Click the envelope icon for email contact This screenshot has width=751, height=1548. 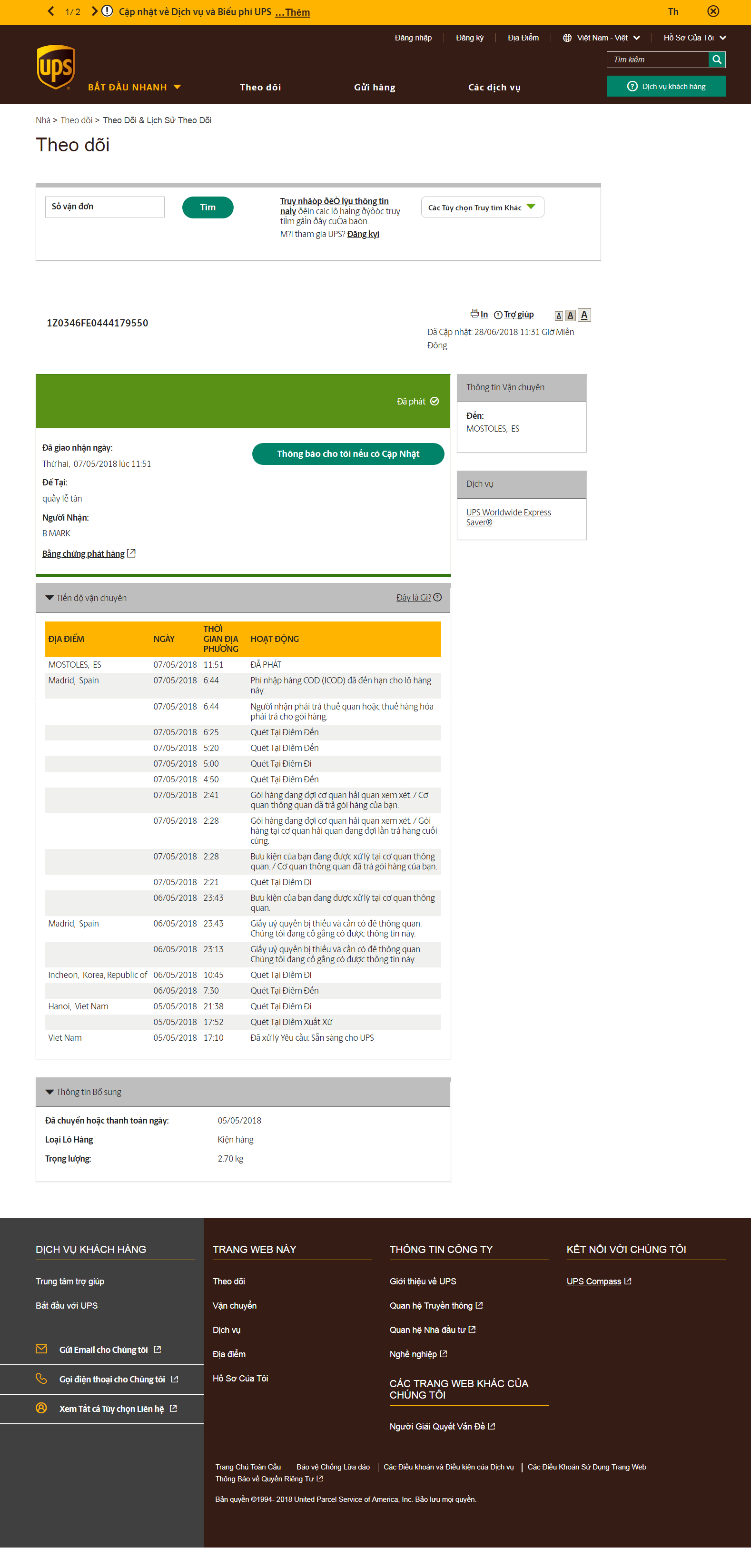tap(41, 1349)
